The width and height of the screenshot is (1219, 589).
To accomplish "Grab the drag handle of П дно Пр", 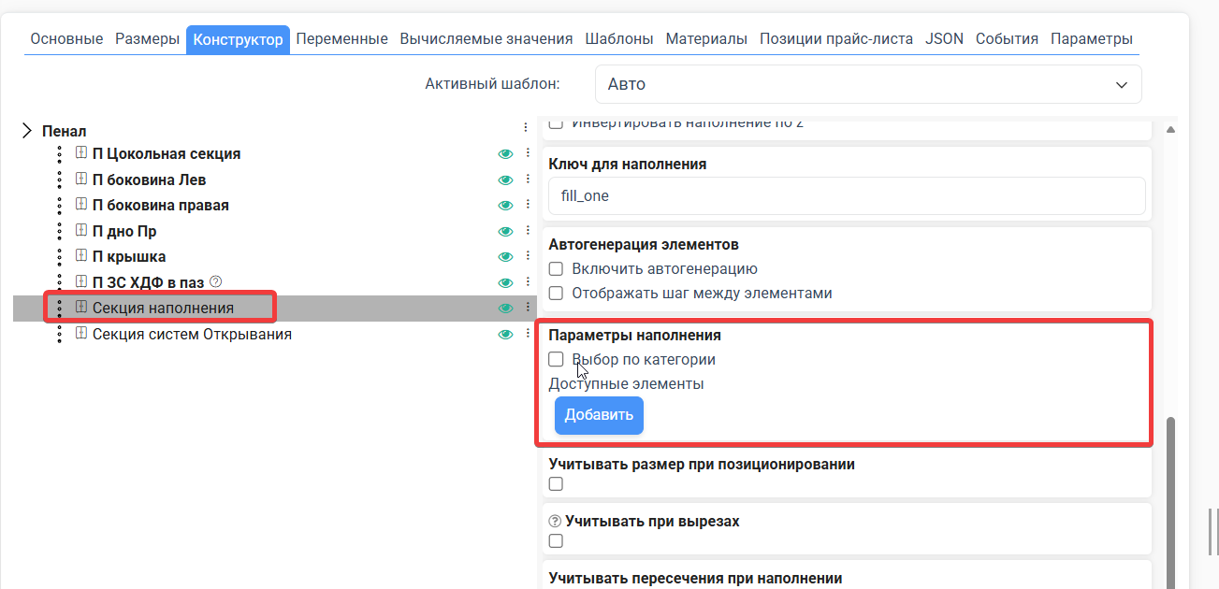I will point(59,231).
